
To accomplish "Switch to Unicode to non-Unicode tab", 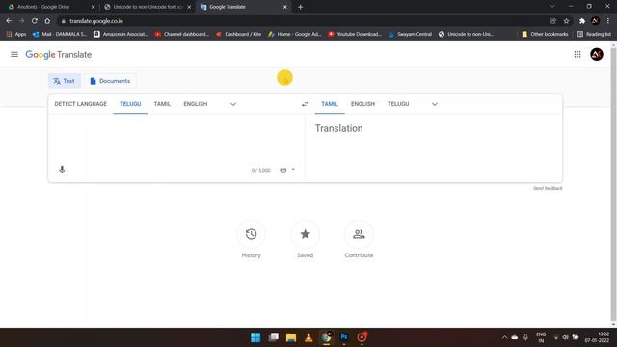I will tap(148, 7).
